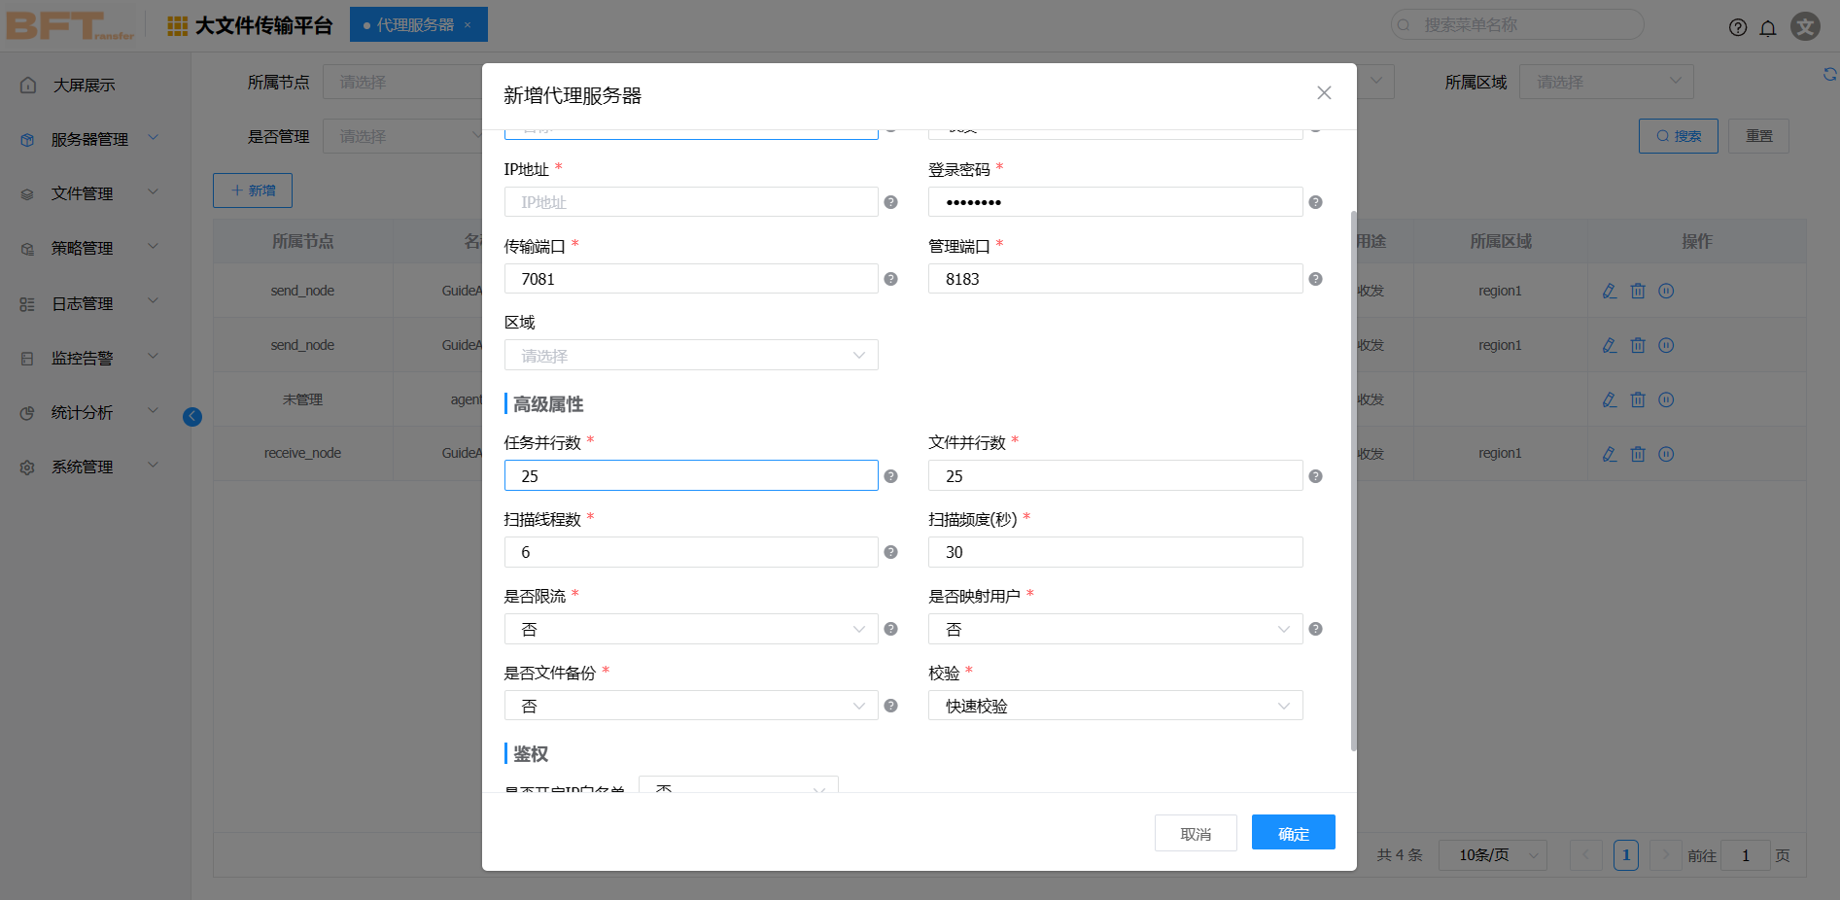Click the refresh icon at top right
This screenshot has width=1840, height=900.
pos(1829,75)
